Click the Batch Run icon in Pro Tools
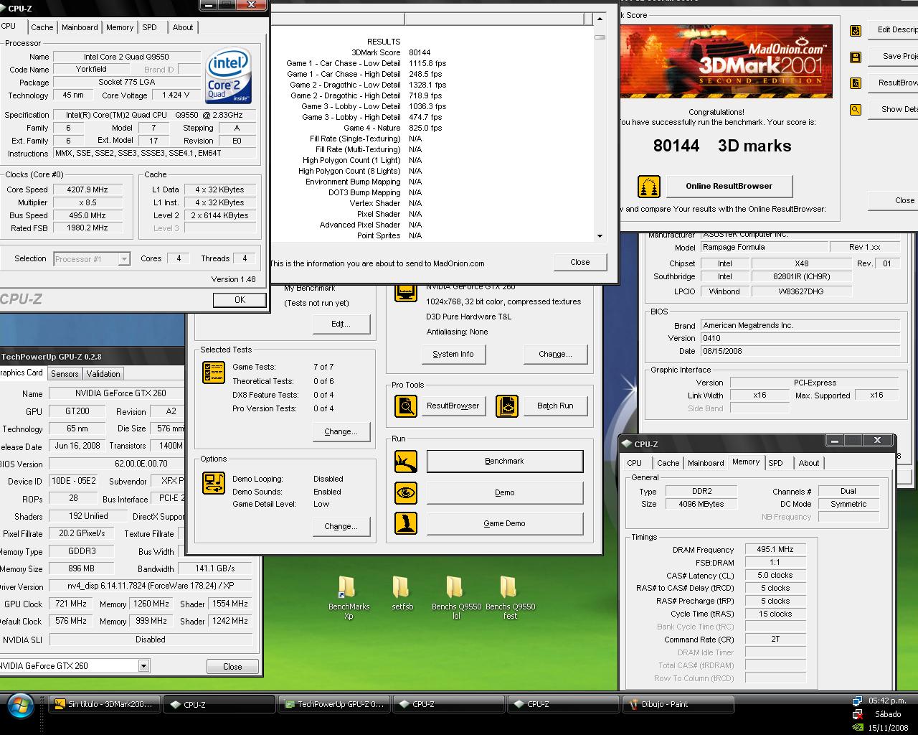Viewport: 918px width, 735px height. click(x=507, y=406)
